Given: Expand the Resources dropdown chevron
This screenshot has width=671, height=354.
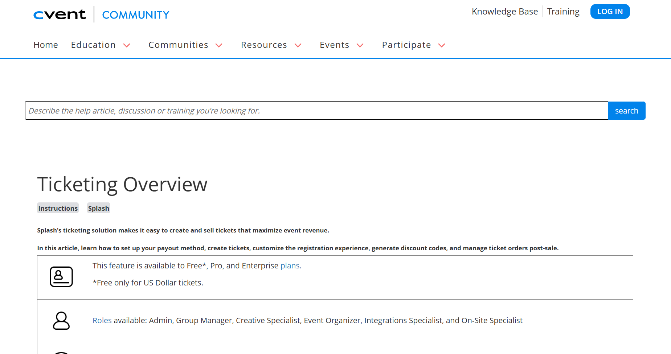Looking at the screenshot, I should (298, 45).
